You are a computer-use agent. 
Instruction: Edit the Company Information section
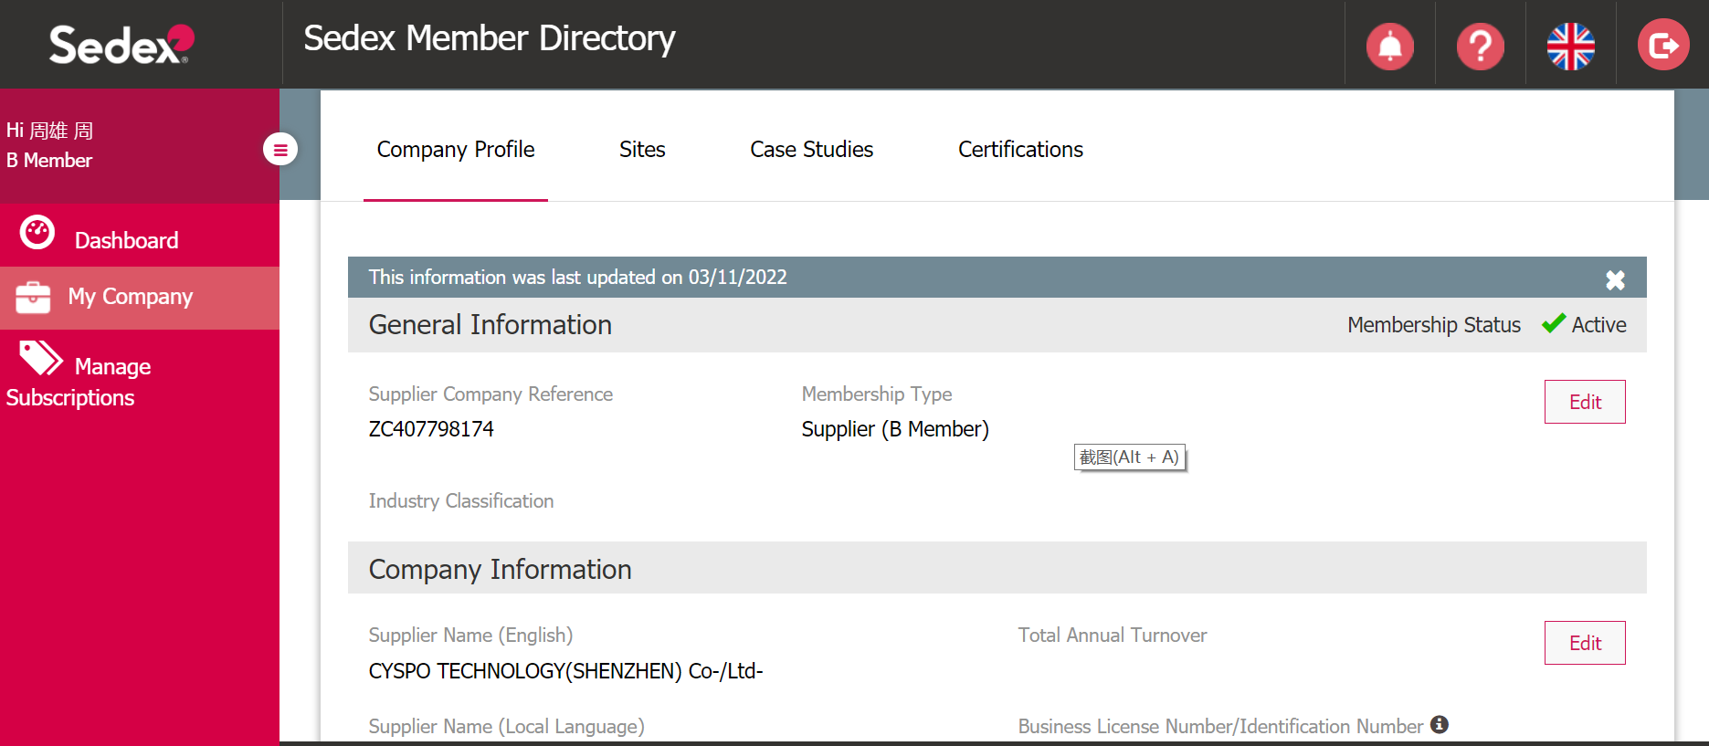1585,643
